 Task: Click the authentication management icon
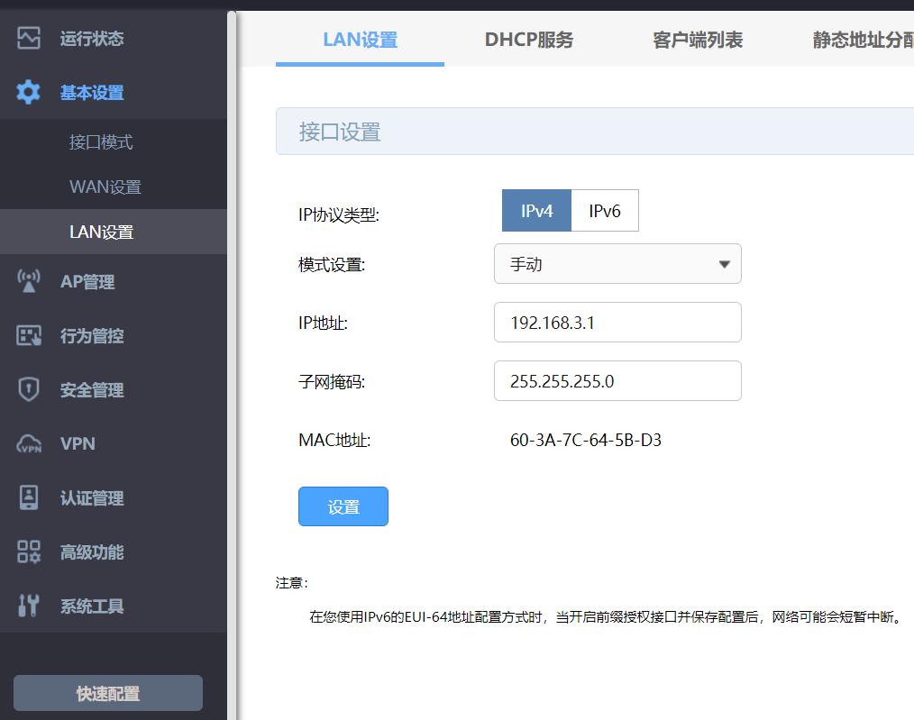click(29, 497)
